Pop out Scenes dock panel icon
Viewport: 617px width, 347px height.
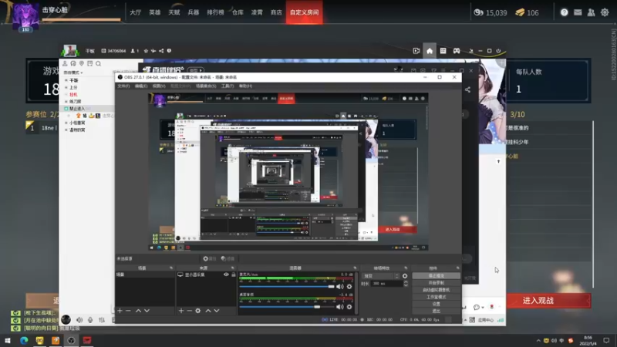[170, 268]
